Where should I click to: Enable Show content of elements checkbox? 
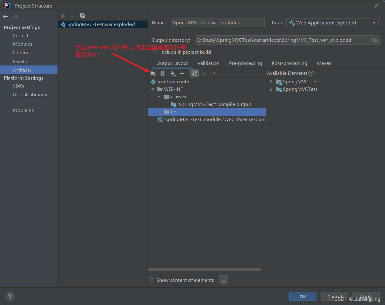[x=152, y=280]
